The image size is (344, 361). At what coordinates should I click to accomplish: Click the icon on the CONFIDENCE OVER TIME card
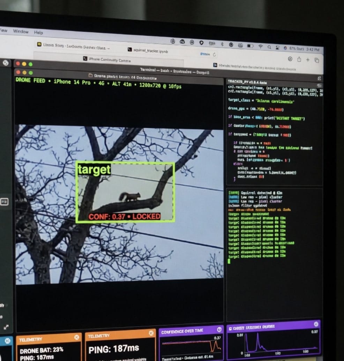pyautogui.click(x=219, y=329)
